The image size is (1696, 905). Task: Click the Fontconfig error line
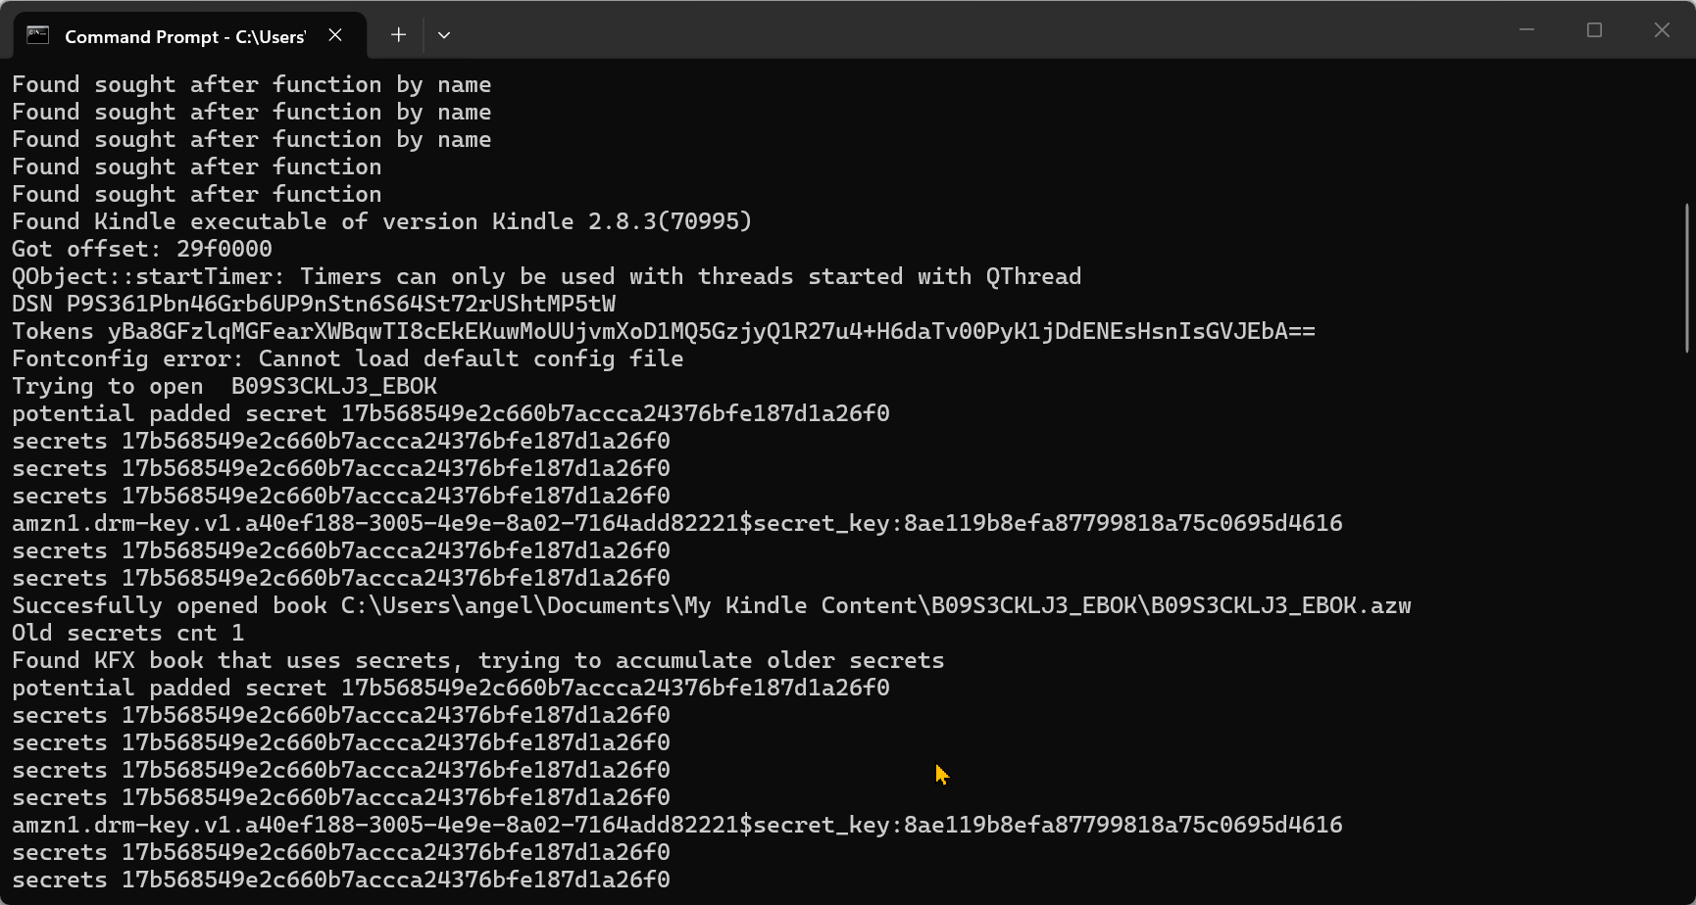coord(347,358)
